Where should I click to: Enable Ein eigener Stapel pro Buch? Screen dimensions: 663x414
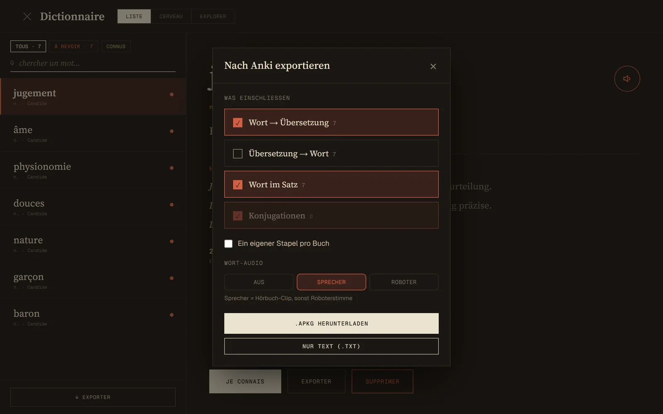coord(228,243)
